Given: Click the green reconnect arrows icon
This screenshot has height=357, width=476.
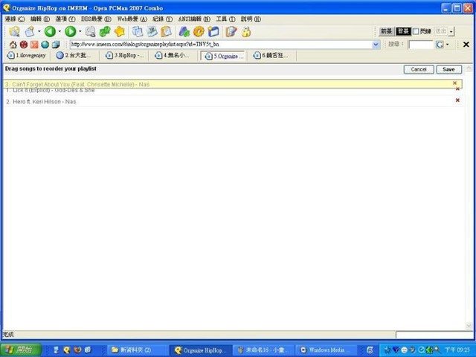Looking at the screenshot, I should [105, 31].
